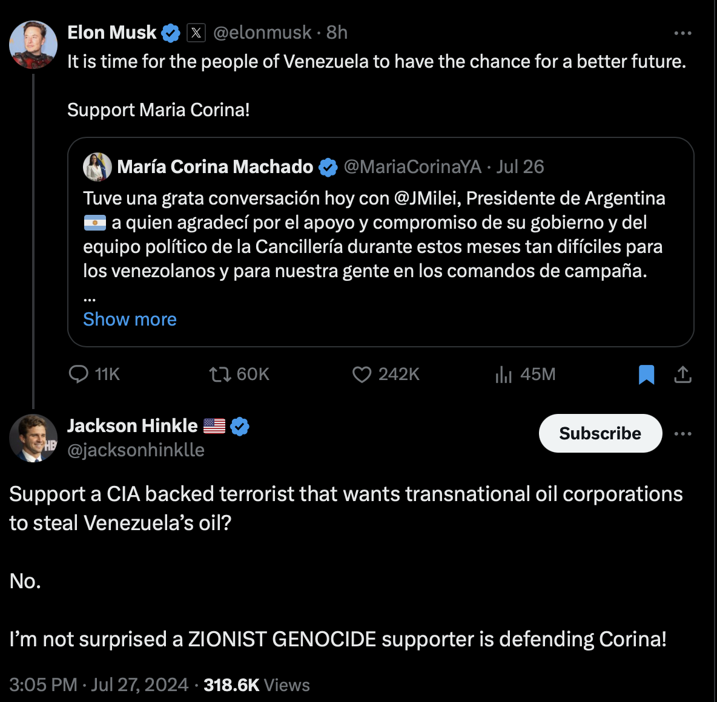Click María Corina Machado's verified badge
The height and width of the screenshot is (702, 717).
coord(328,167)
